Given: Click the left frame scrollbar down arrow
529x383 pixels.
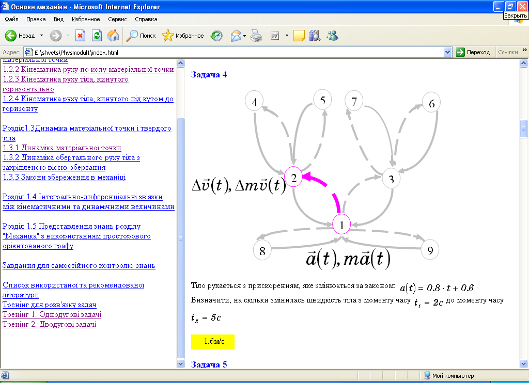Looking at the screenshot, I should 180,364.
